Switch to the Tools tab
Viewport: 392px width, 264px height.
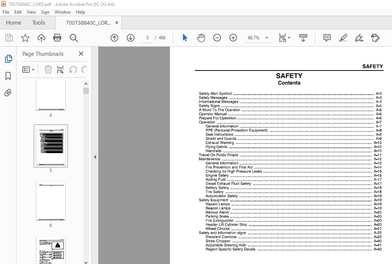tap(39, 22)
